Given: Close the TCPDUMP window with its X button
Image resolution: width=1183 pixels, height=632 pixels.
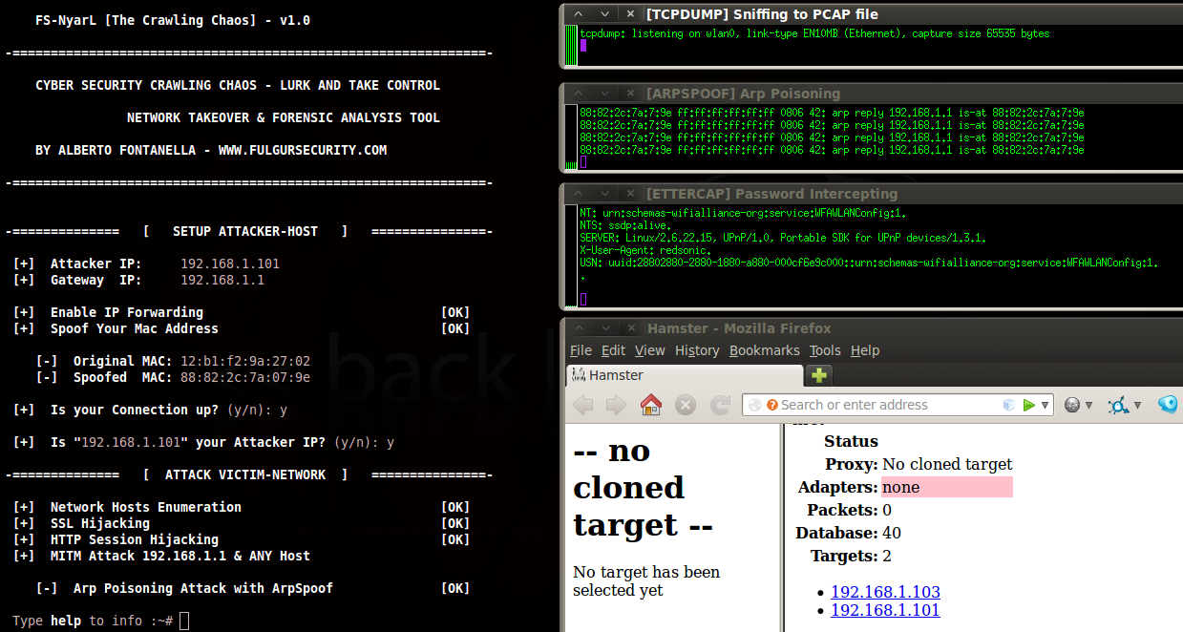Looking at the screenshot, I should pyautogui.click(x=630, y=14).
